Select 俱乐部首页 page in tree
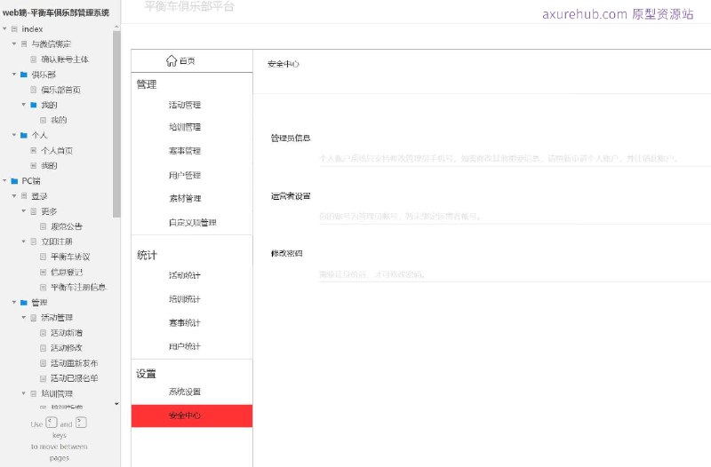The height and width of the screenshot is (467, 711). [60, 90]
